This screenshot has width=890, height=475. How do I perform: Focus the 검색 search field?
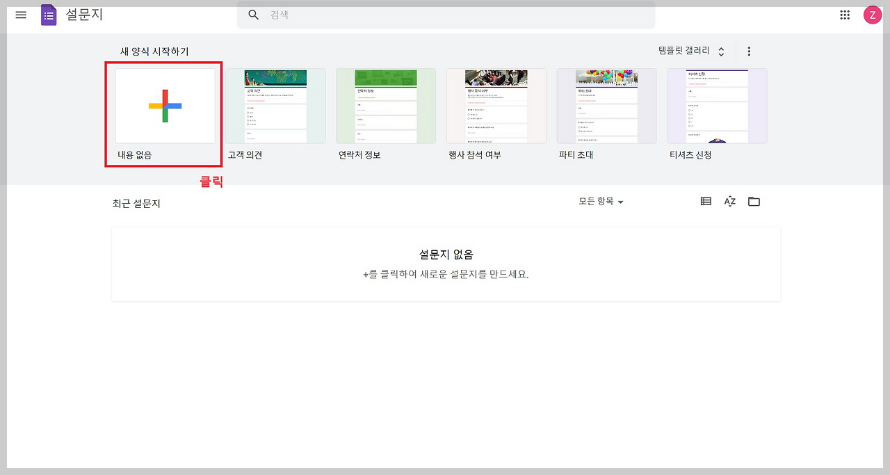pos(446,15)
